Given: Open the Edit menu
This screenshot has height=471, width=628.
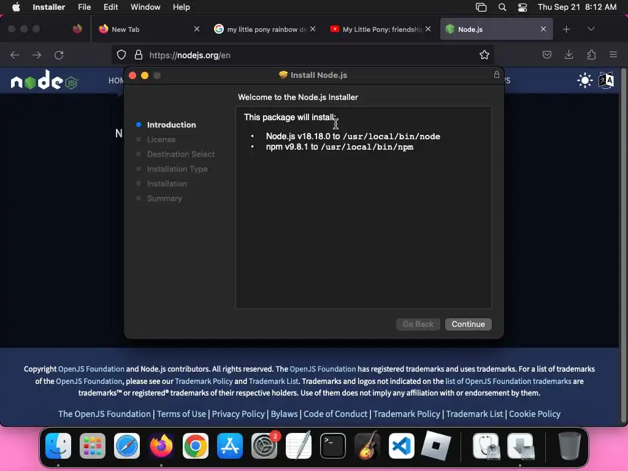Looking at the screenshot, I should (110, 7).
